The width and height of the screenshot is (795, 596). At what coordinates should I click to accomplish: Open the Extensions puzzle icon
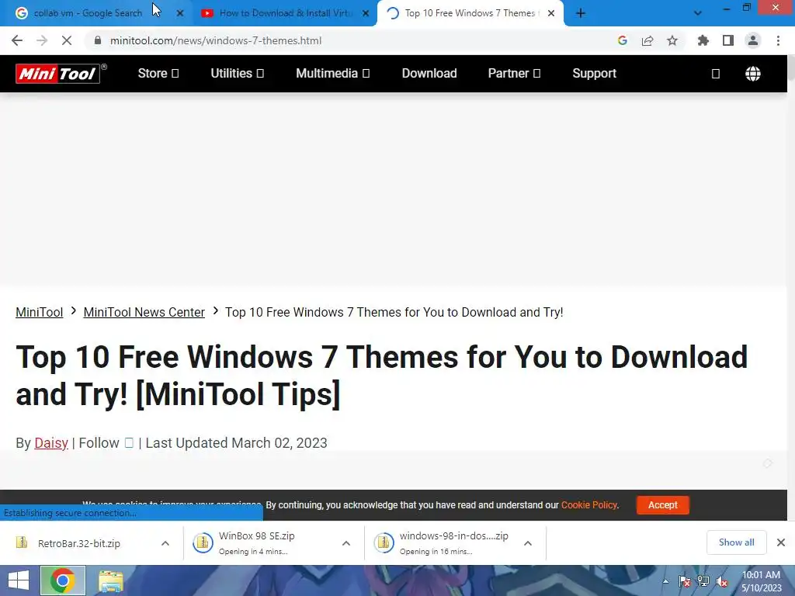[703, 40]
